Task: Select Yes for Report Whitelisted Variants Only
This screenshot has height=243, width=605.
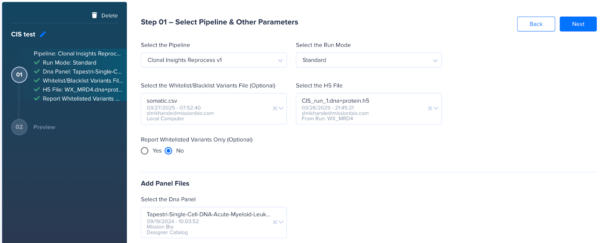Action: pyautogui.click(x=144, y=151)
